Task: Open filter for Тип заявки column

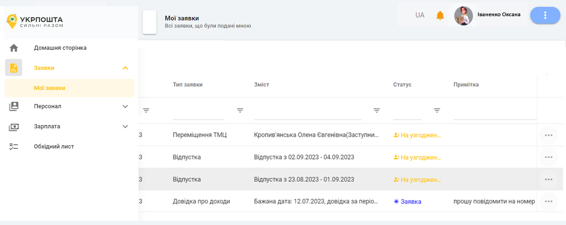Action: 240,110
